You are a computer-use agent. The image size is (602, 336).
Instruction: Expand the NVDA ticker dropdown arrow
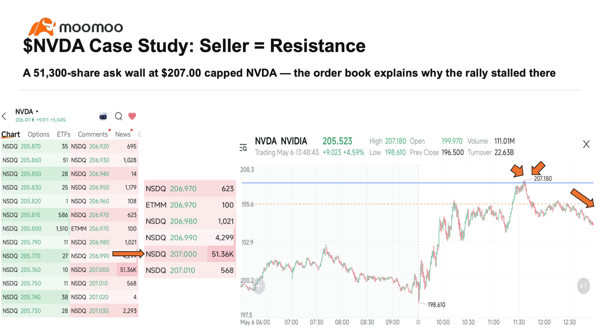pyautogui.click(x=37, y=111)
